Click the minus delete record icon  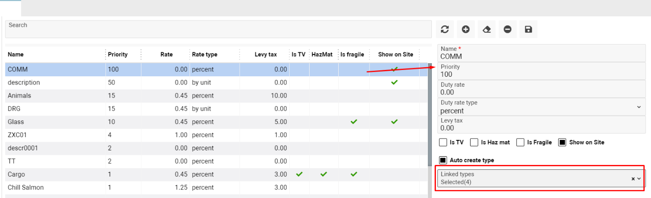[507, 30]
